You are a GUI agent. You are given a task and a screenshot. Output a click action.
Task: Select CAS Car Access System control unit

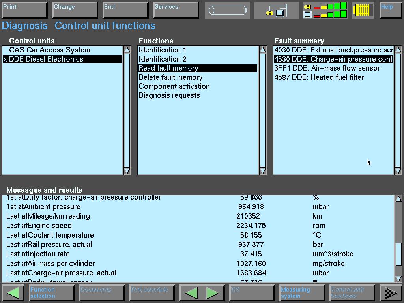point(49,50)
